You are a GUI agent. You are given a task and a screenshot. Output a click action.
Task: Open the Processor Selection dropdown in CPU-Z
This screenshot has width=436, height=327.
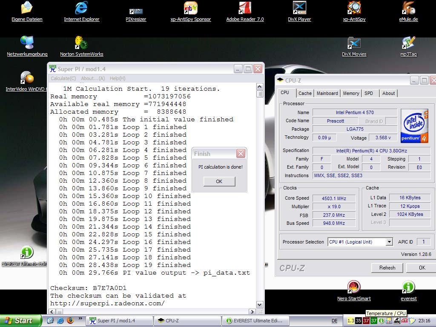click(x=389, y=242)
